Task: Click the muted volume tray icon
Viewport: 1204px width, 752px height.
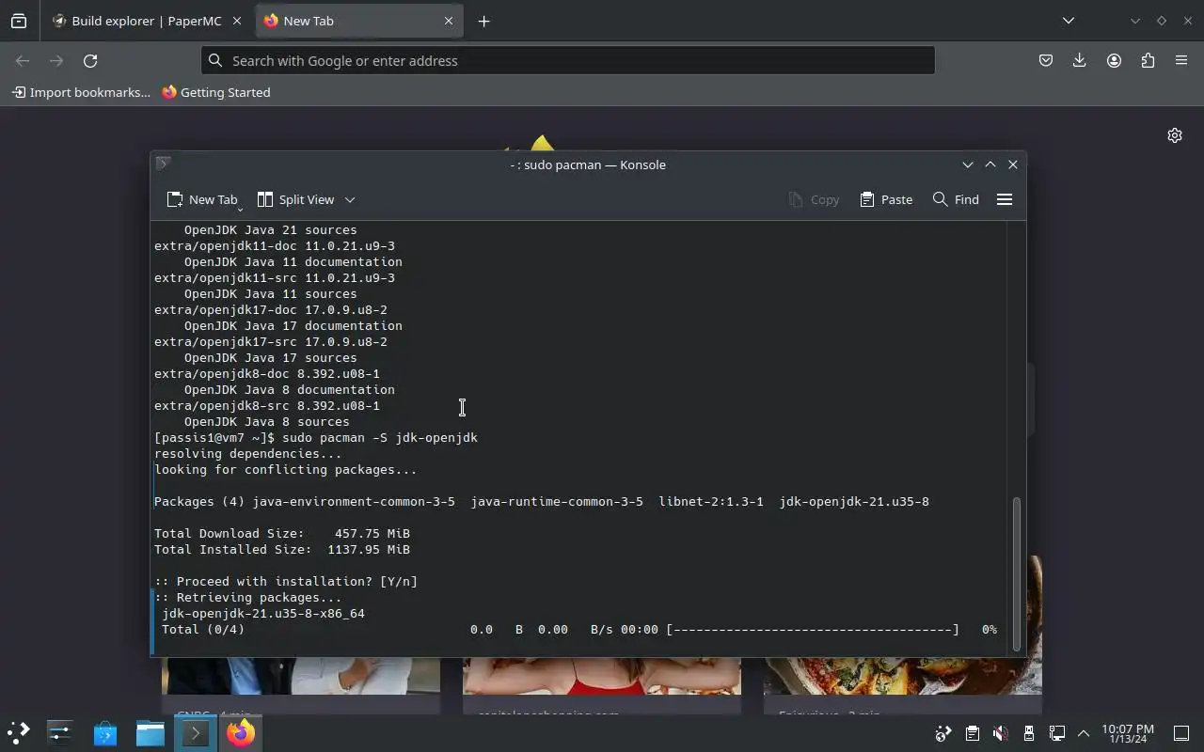Action: (1000, 733)
